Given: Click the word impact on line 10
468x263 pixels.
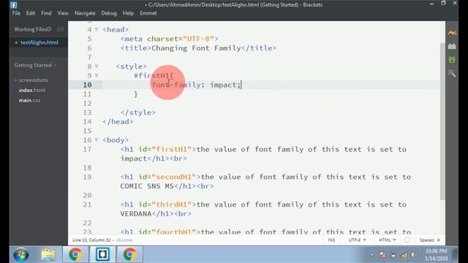Looking at the screenshot, I should 223,85.
